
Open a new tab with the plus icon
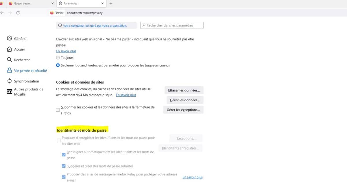click(x=111, y=3)
